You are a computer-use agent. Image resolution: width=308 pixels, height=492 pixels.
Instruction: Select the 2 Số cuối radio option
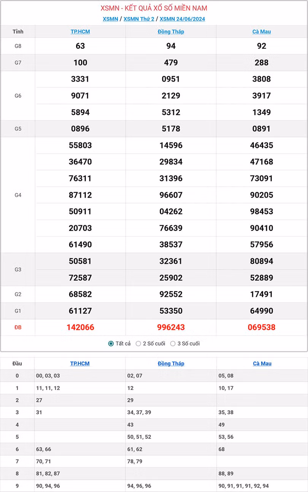point(138,344)
